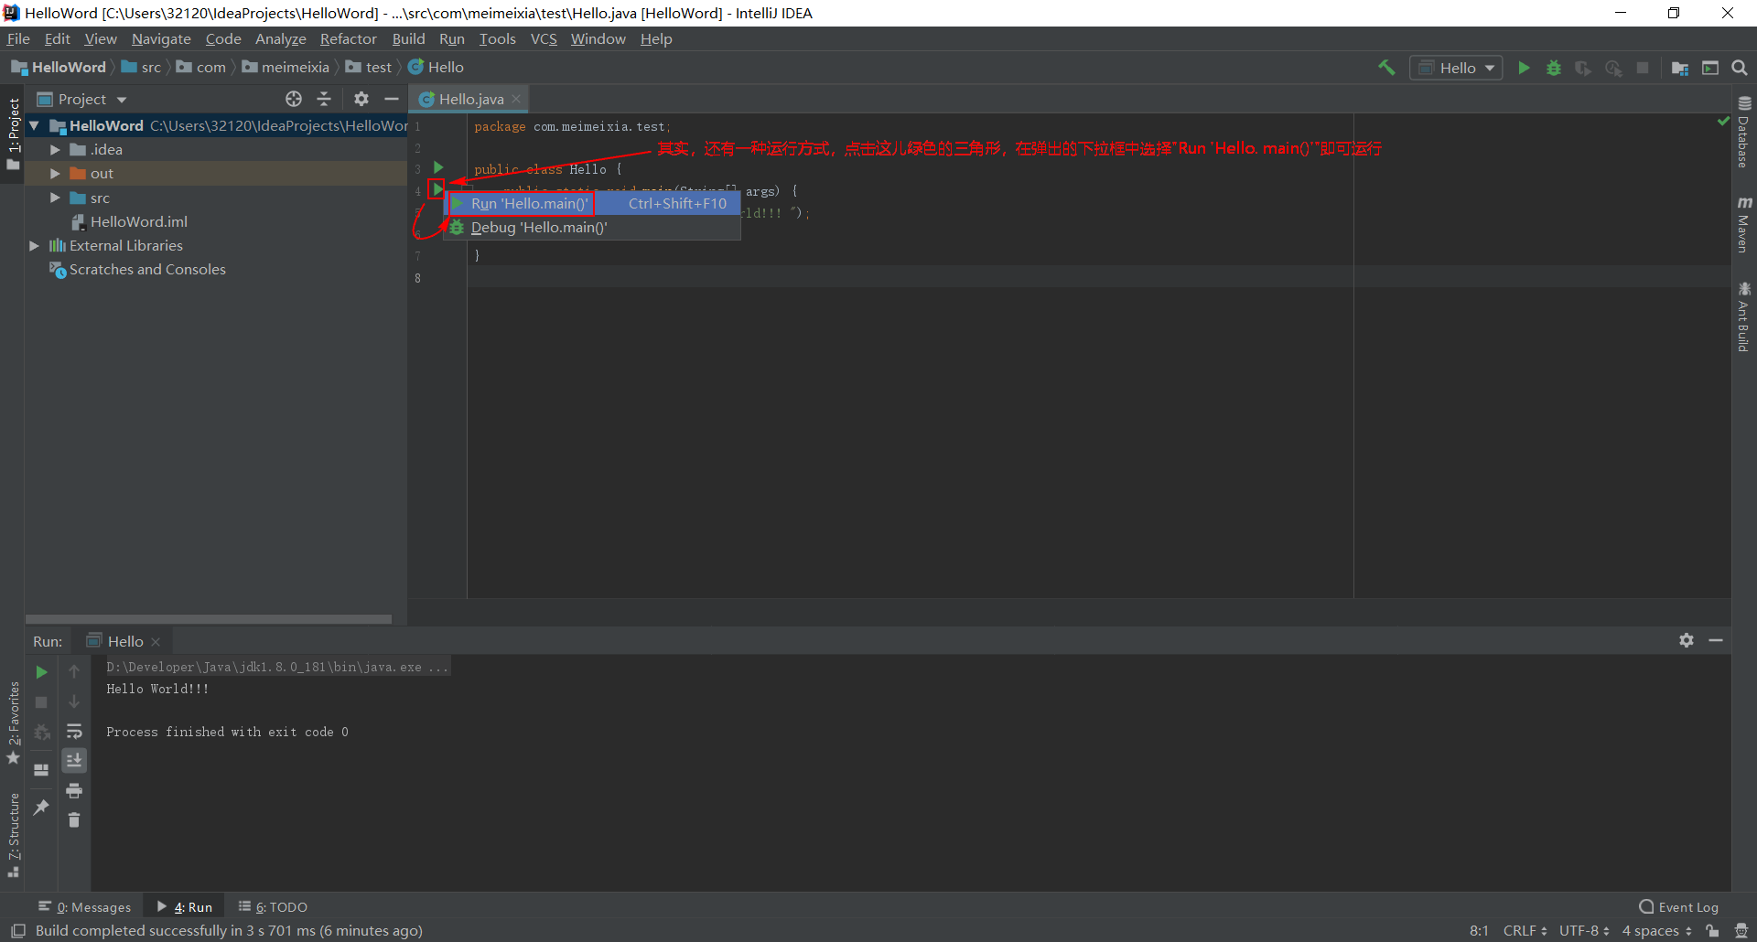Open the 0: Messages tool window
This screenshot has height=942, width=1757.
click(85, 906)
